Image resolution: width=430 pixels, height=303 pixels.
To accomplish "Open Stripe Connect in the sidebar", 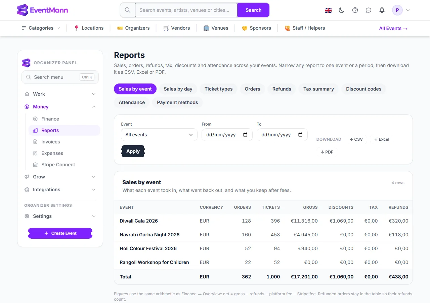I will pyautogui.click(x=64, y=165).
